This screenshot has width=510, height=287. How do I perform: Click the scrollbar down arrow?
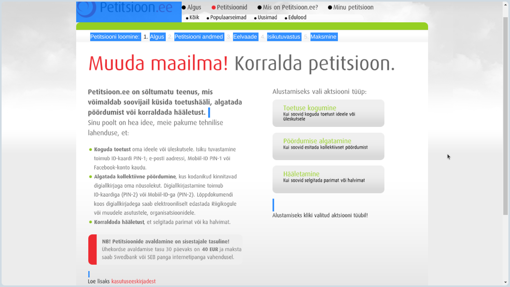tap(506, 282)
